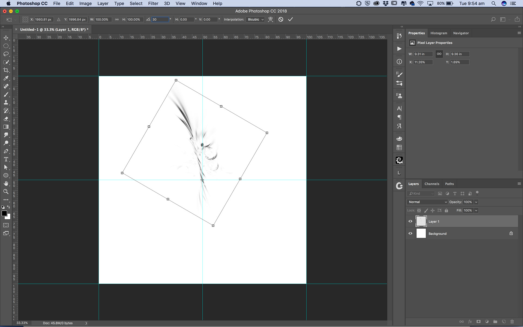
Task: Switch to warp mode icon
Action: (x=270, y=19)
